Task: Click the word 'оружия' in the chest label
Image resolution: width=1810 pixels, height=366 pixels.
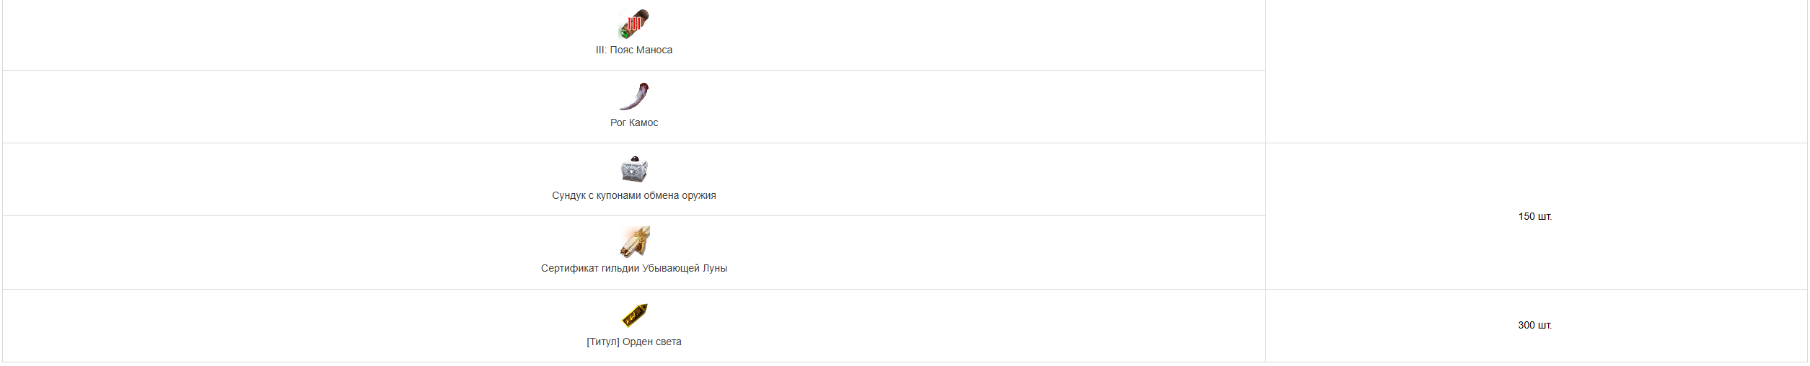Action: coord(699,195)
